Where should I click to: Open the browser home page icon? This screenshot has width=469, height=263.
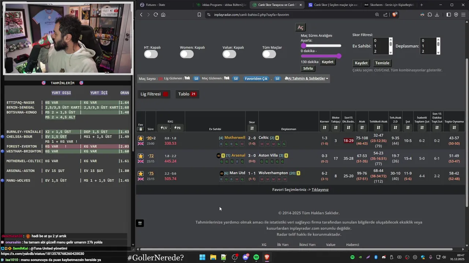click(163, 15)
